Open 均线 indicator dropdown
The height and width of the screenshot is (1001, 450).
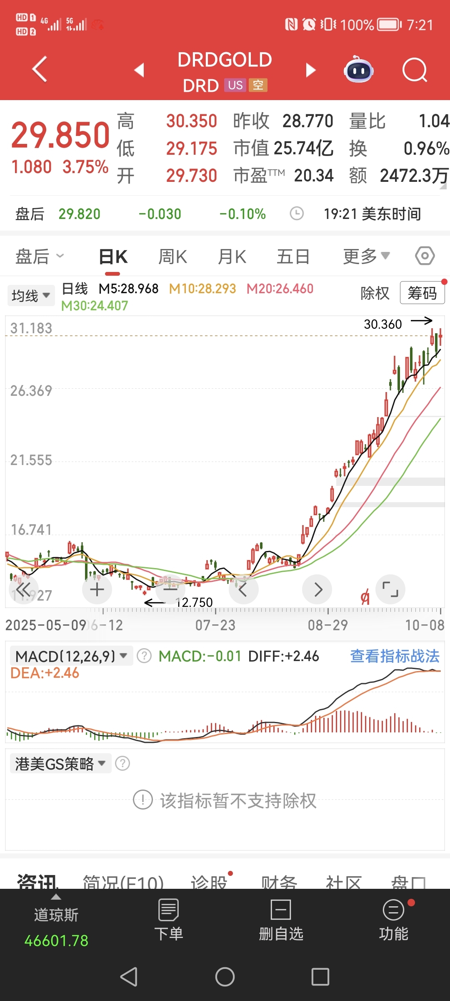[x=31, y=296]
